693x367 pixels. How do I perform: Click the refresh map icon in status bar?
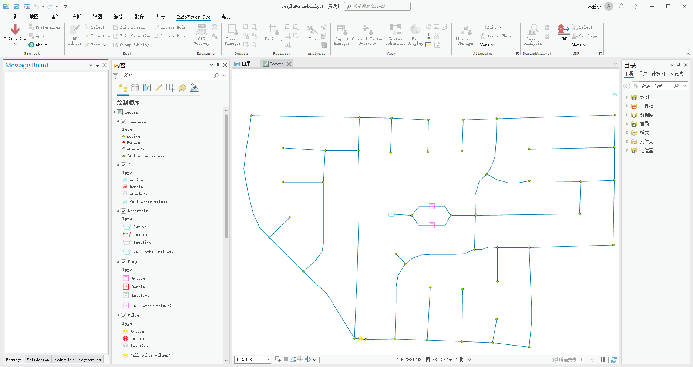click(614, 360)
